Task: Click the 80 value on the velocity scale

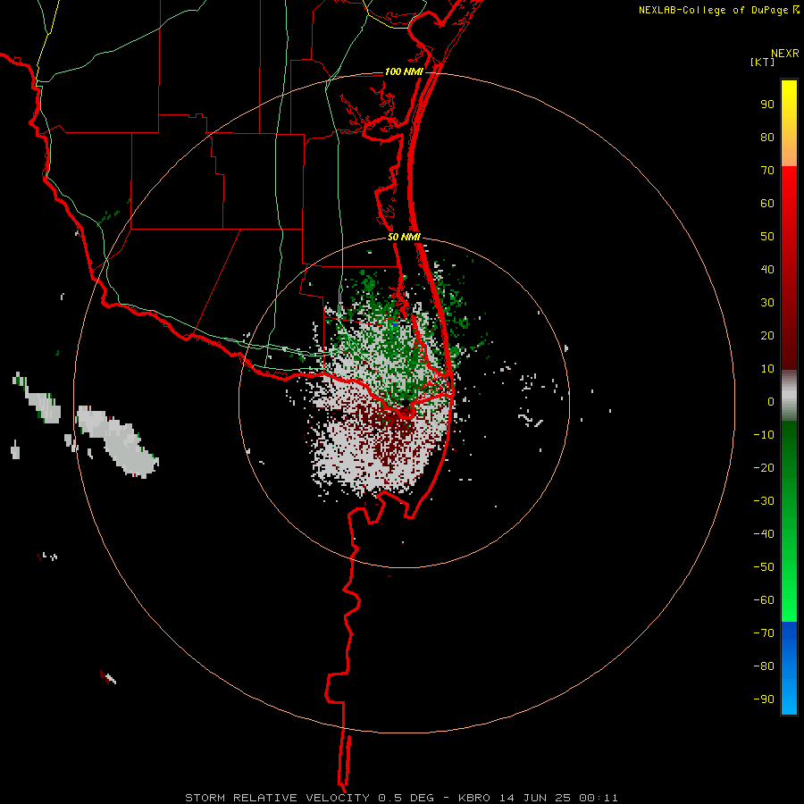Action: [767, 138]
